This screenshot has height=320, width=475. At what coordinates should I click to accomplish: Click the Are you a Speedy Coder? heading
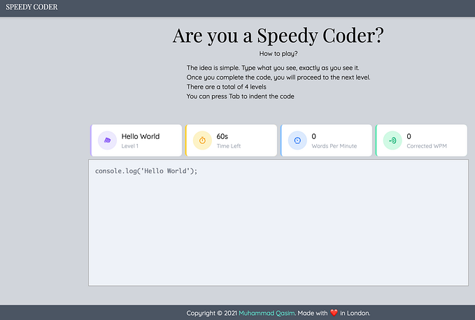278,36
